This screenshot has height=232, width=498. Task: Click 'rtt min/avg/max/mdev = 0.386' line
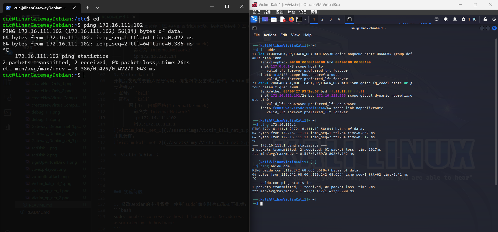pyautogui.click(x=79, y=69)
